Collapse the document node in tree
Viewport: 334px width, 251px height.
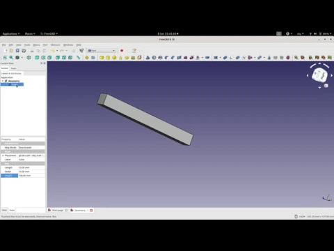pos(3,81)
